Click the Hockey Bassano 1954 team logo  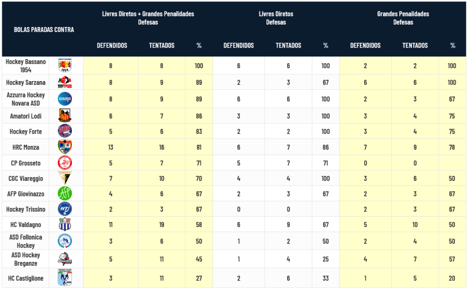coord(65,65)
